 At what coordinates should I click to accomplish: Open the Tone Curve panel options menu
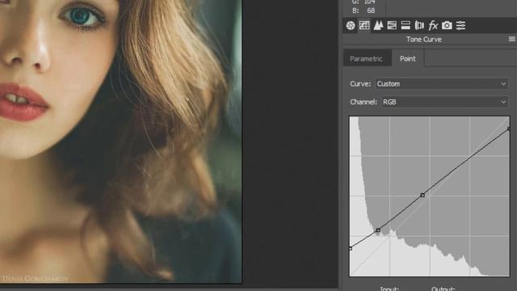click(511, 40)
